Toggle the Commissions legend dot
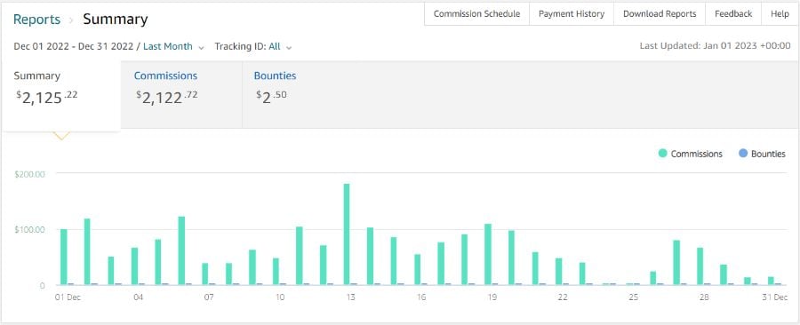 [663, 154]
